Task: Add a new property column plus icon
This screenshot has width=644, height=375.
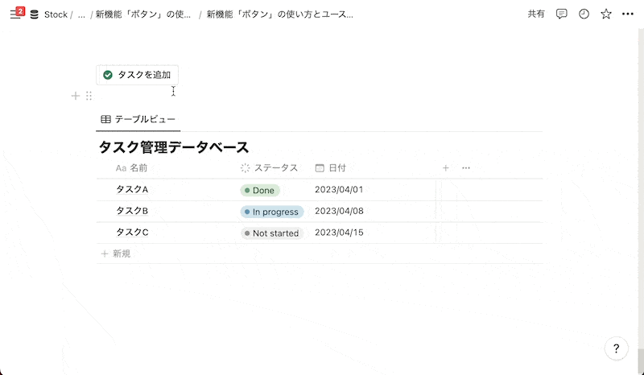Action: (x=446, y=167)
